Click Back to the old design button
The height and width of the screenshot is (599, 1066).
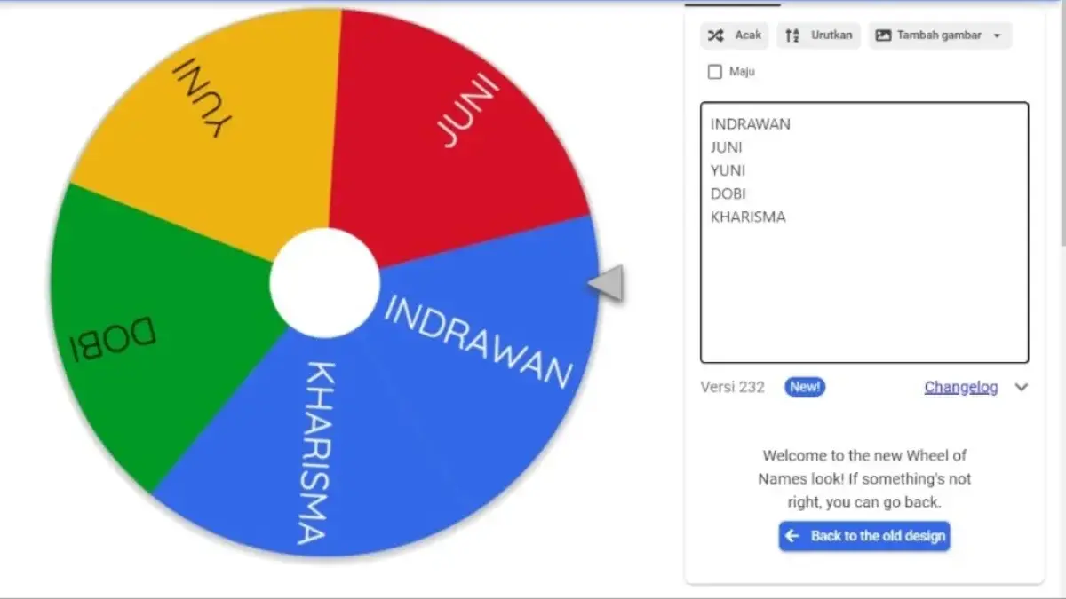[864, 536]
